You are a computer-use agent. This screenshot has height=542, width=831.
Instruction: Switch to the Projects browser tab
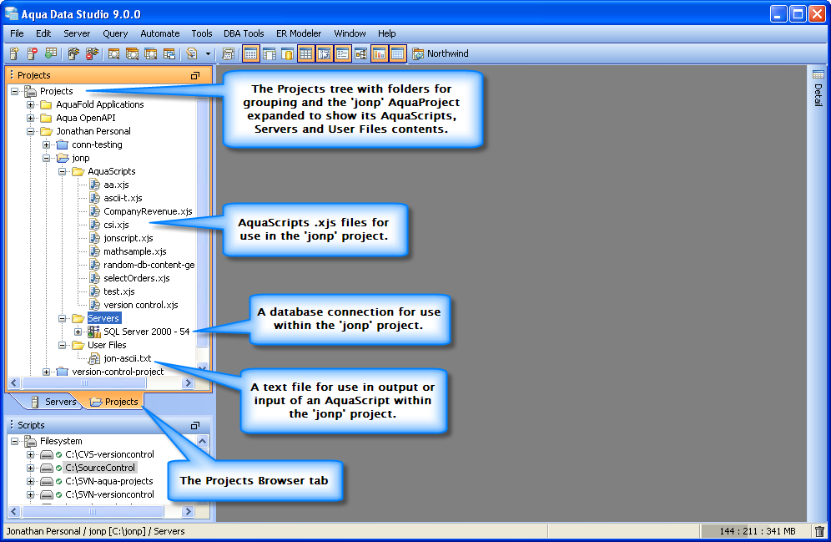114,402
